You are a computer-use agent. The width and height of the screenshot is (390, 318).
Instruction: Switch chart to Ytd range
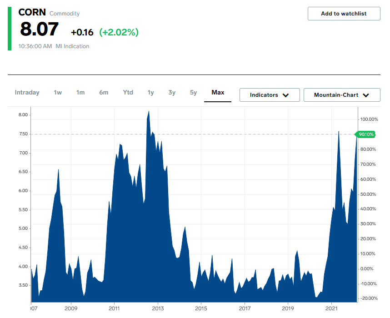(x=128, y=93)
